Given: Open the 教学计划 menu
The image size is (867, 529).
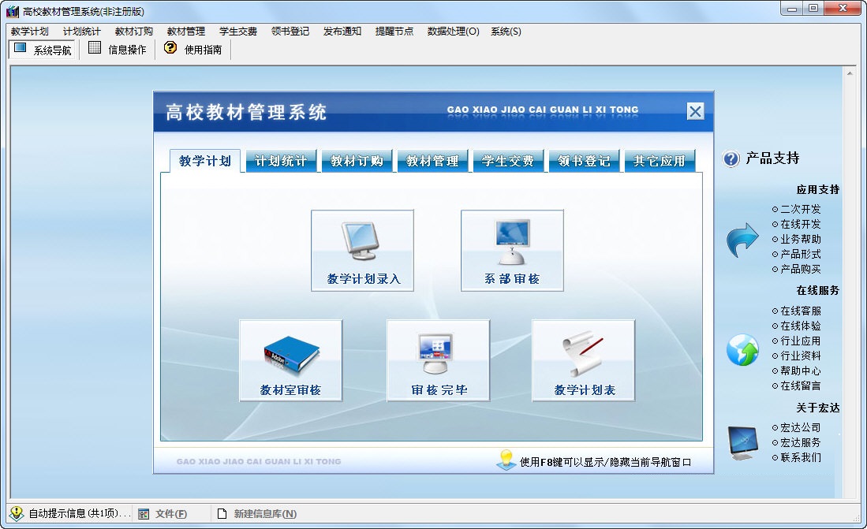Looking at the screenshot, I should pos(29,32).
